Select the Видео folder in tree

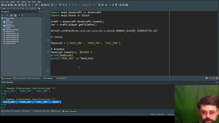tap(8, 20)
